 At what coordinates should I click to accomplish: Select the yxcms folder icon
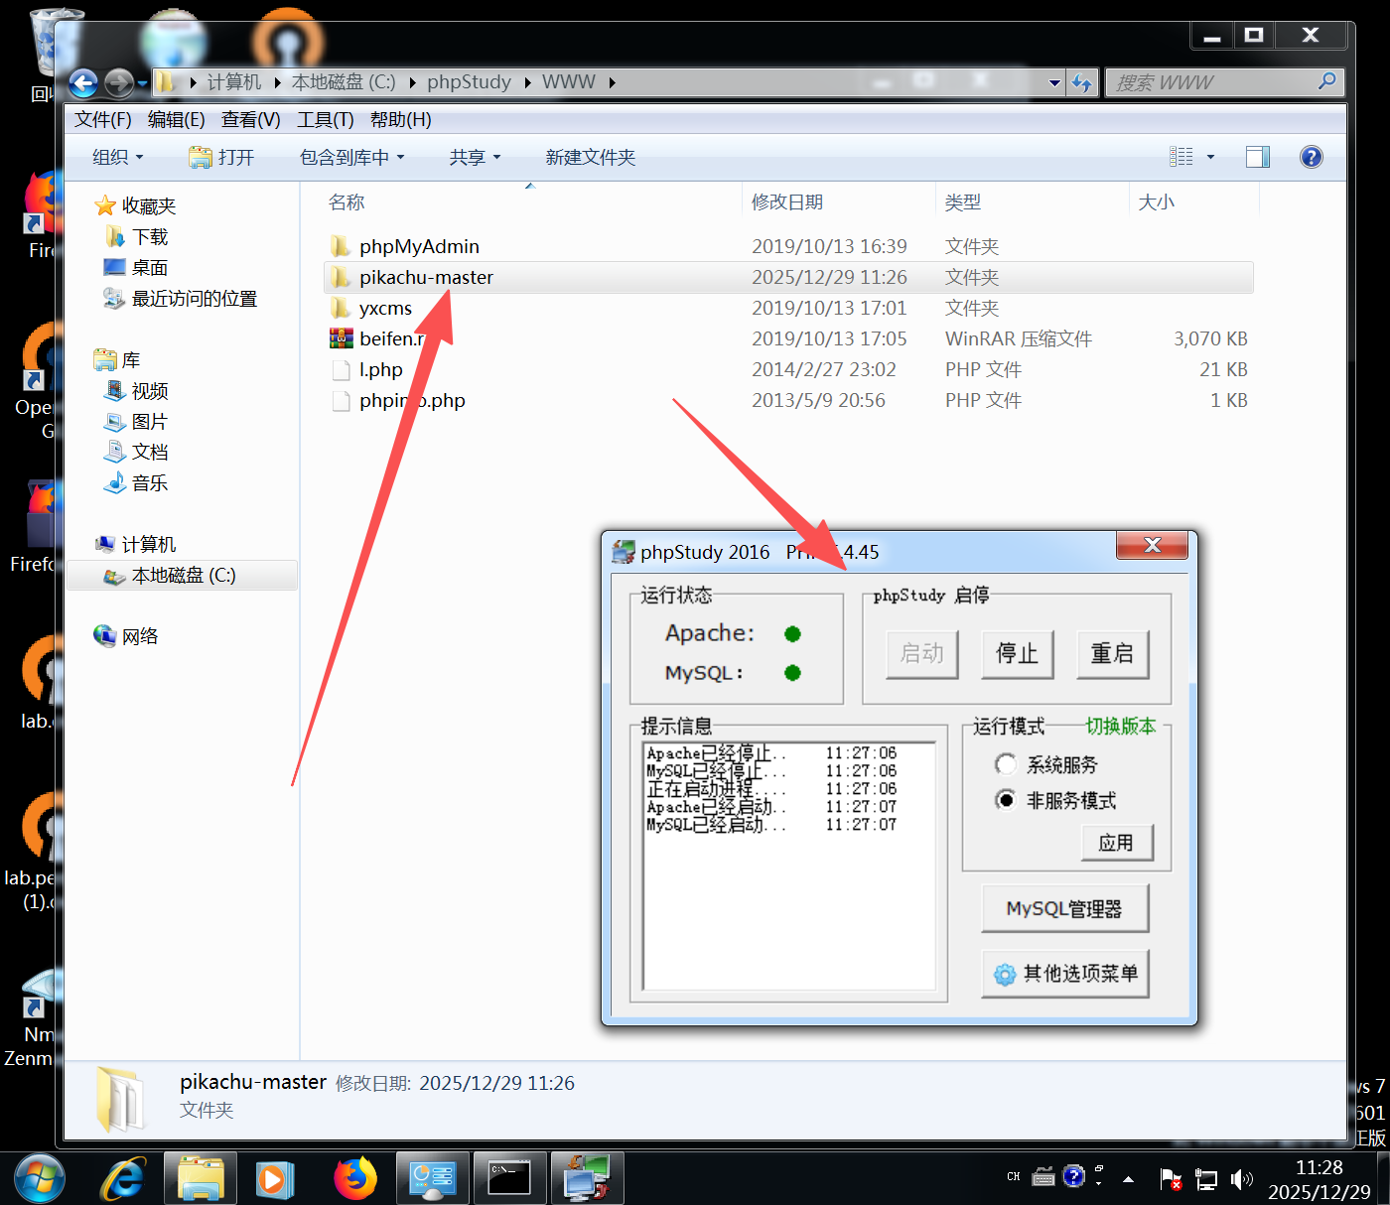pos(341,308)
